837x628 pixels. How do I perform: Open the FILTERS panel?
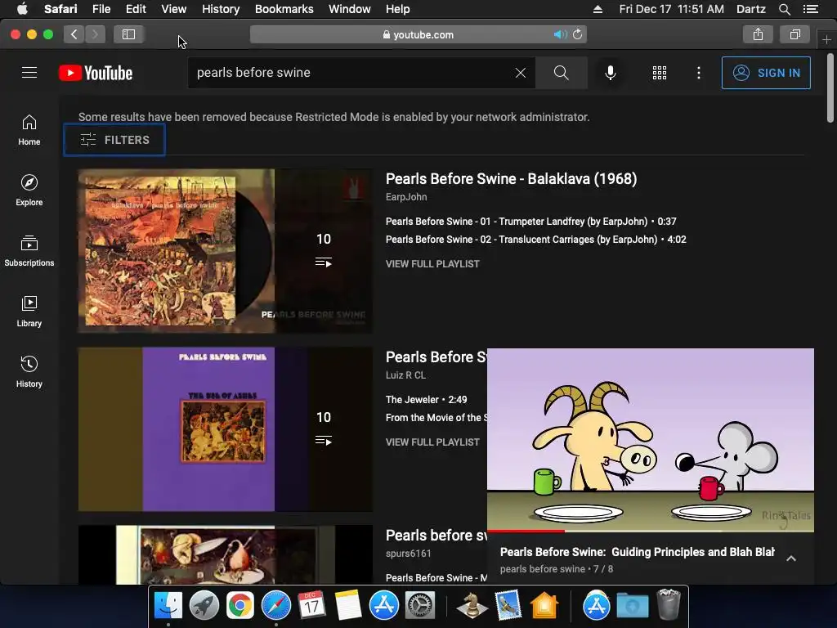tap(114, 140)
